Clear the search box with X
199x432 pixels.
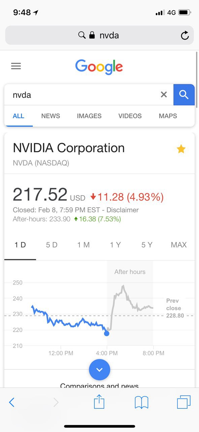164,94
